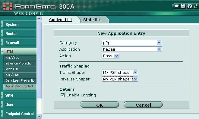Click the Traffic Shaping section heading
This screenshot has width=199, height=119.
point(74,66)
